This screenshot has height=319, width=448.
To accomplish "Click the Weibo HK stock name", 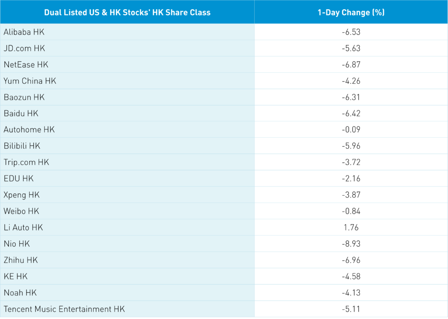I will click(21, 211).
